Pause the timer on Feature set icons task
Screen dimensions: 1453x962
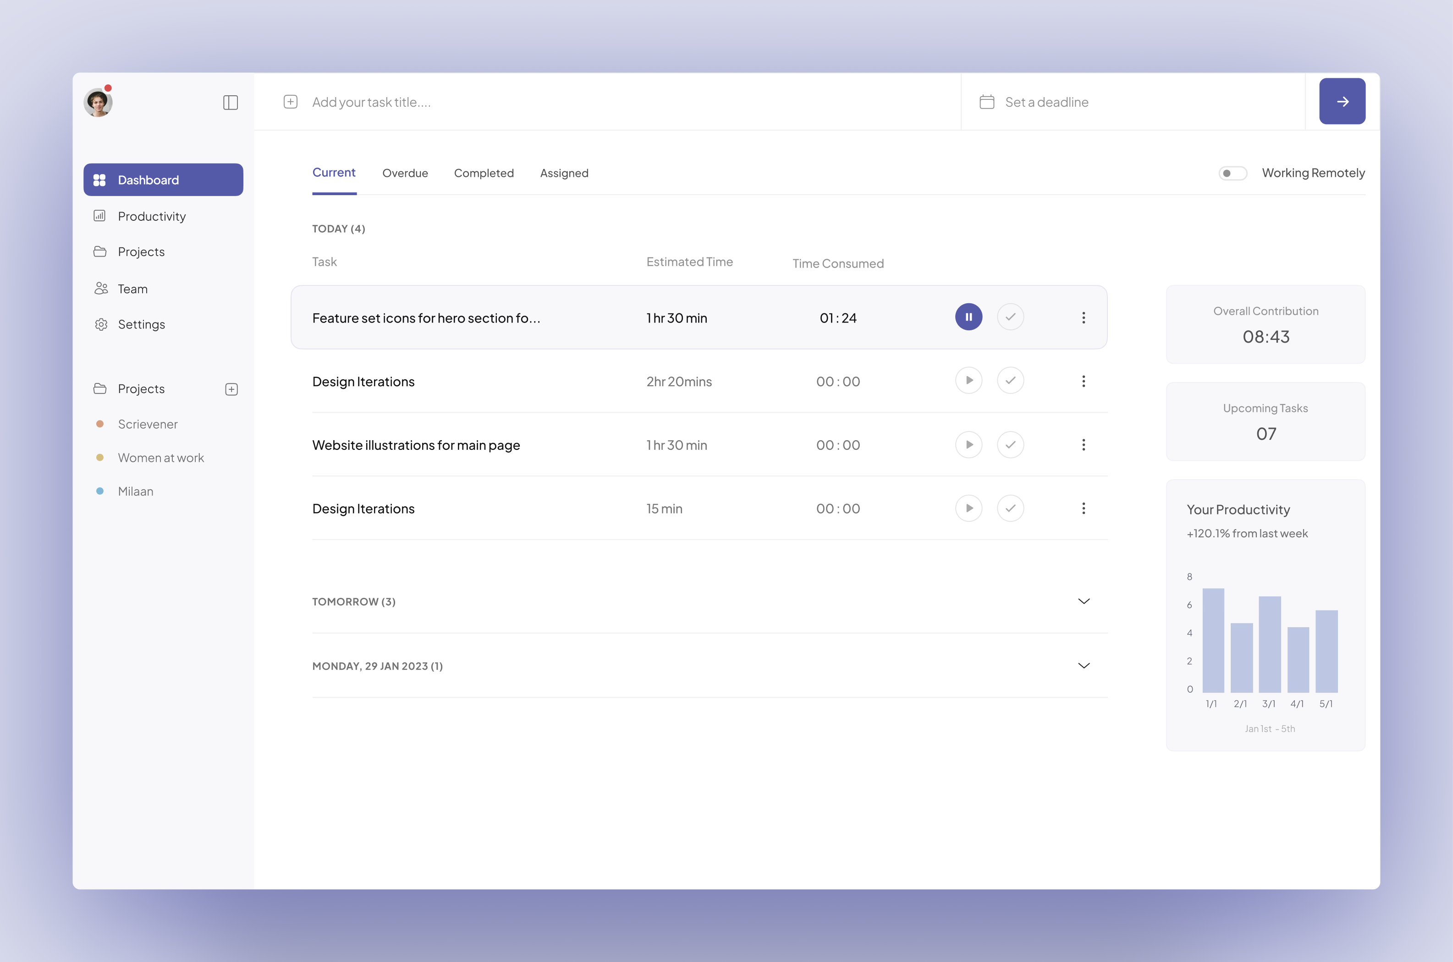[969, 317]
